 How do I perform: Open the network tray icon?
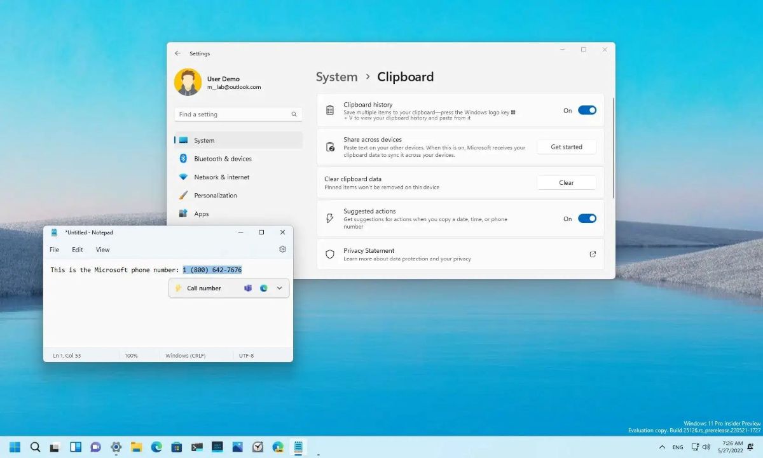[x=695, y=447]
